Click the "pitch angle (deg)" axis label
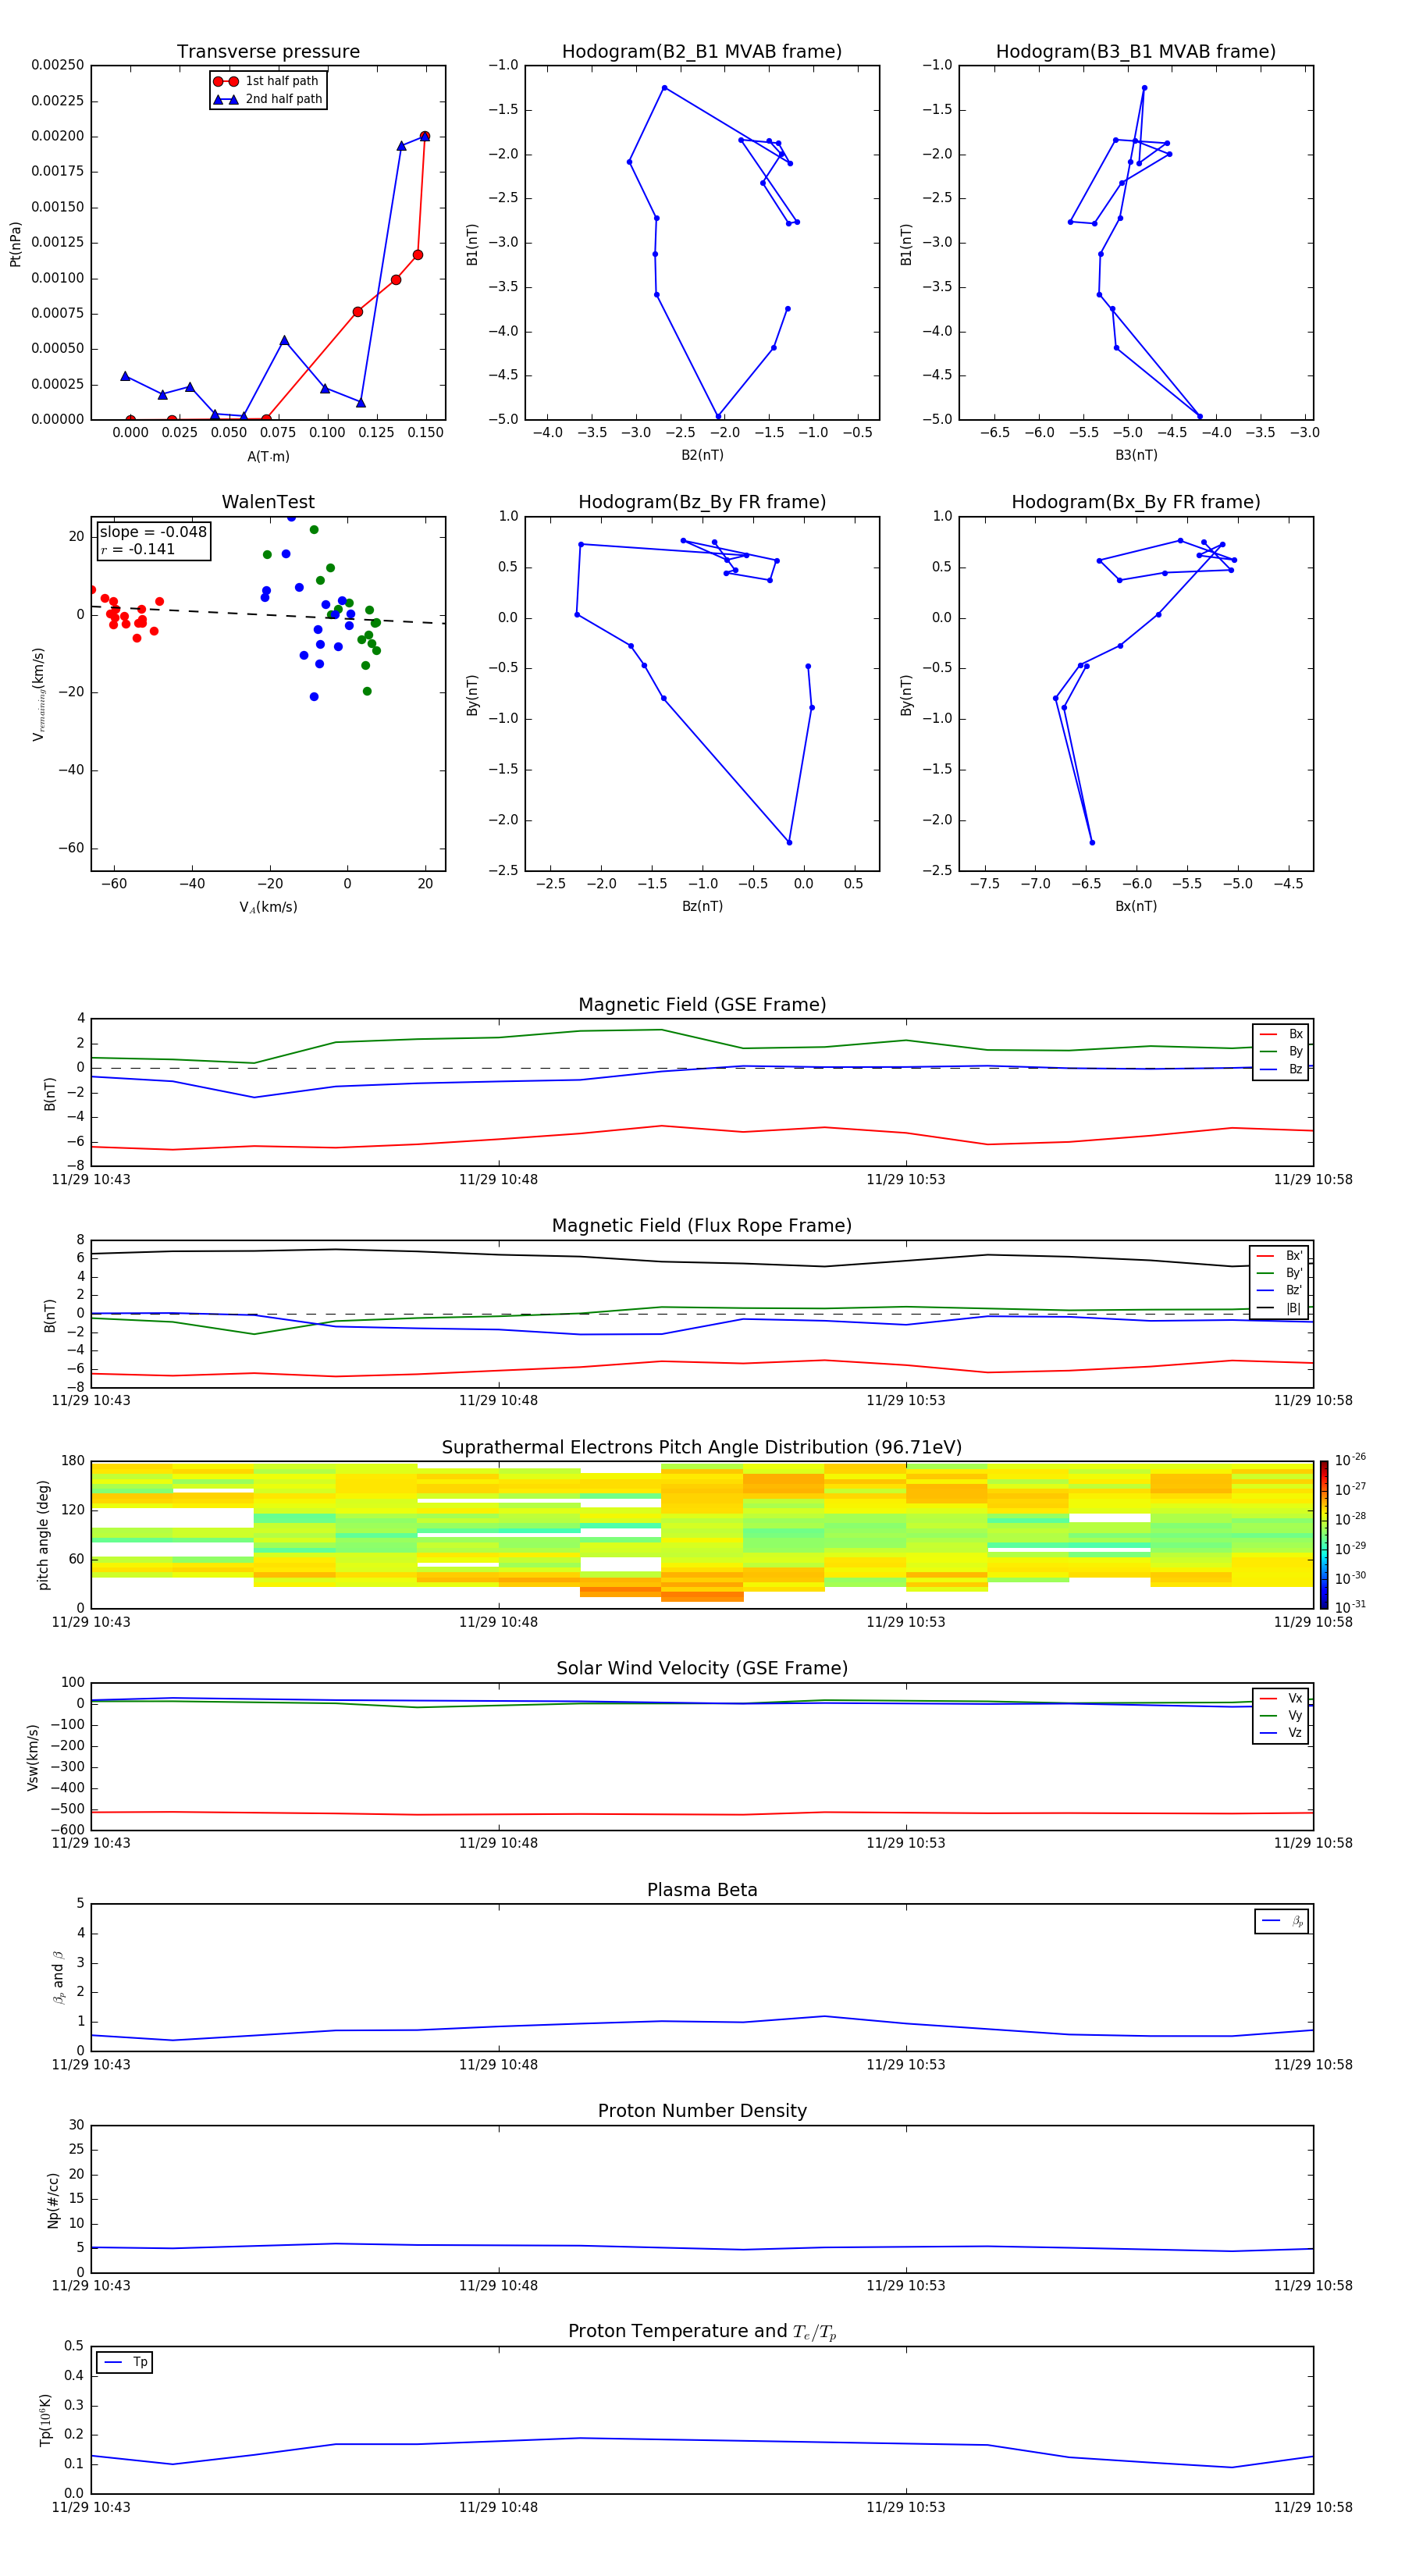The height and width of the screenshot is (2576, 1405). [x=43, y=1535]
